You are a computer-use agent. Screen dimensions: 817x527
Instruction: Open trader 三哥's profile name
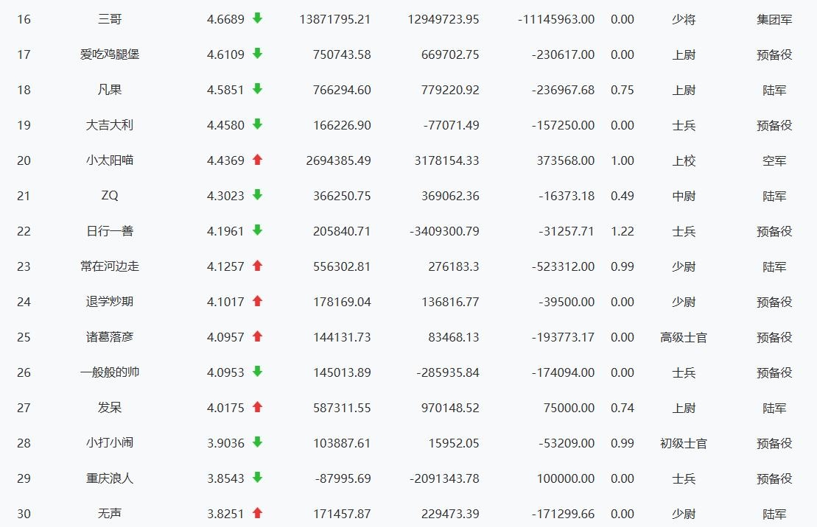point(110,19)
